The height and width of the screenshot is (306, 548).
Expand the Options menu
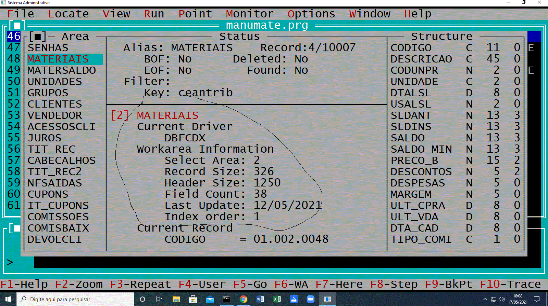pyautogui.click(x=311, y=14)
